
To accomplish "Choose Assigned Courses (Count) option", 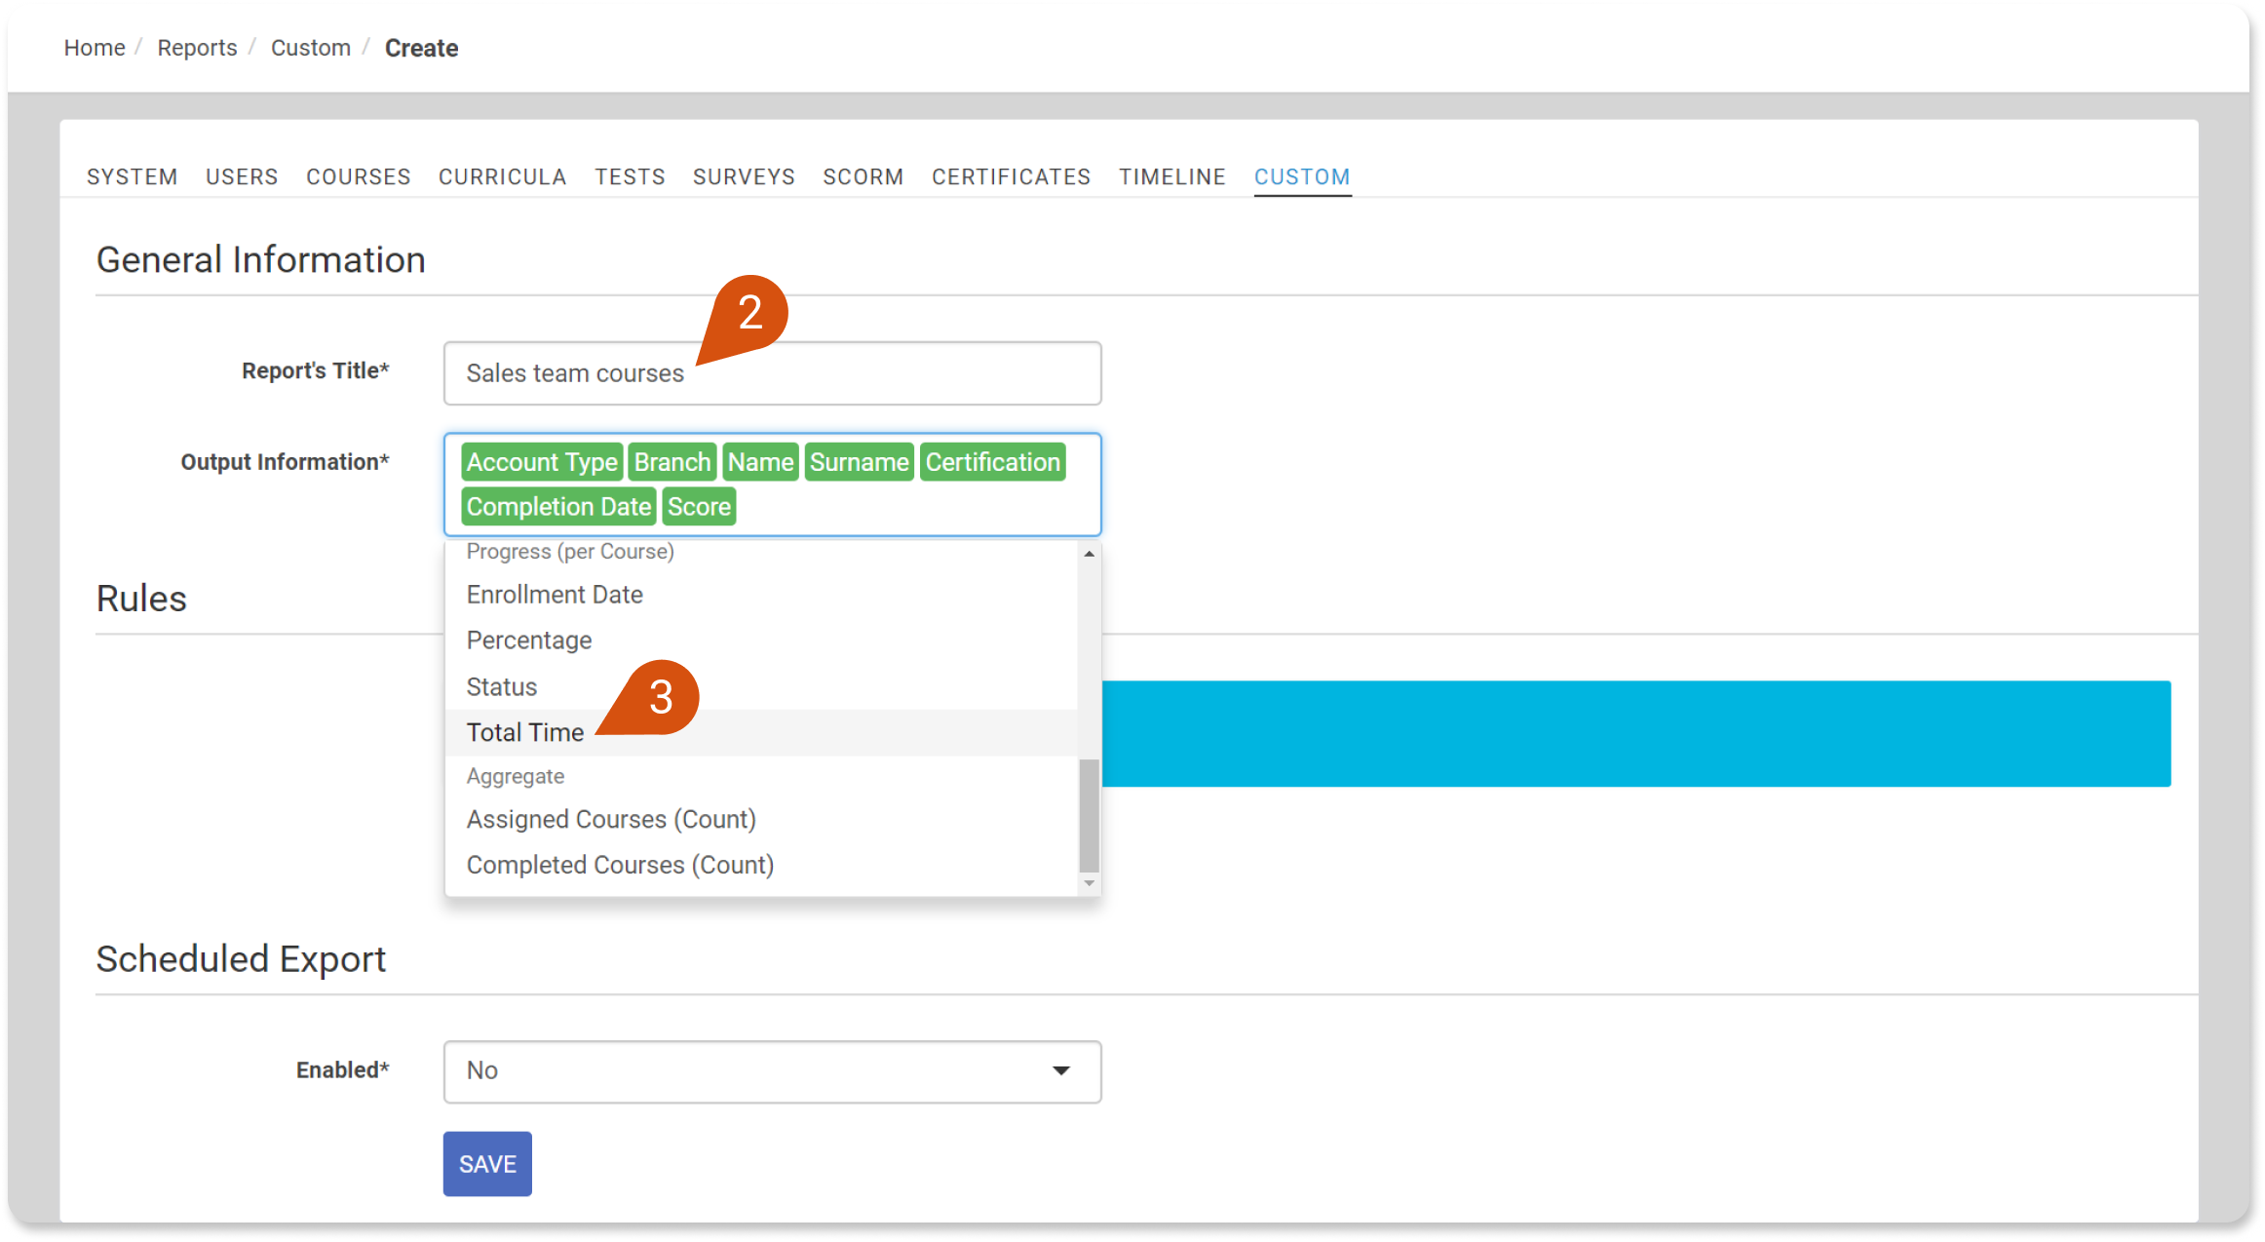I will (611, 819).
